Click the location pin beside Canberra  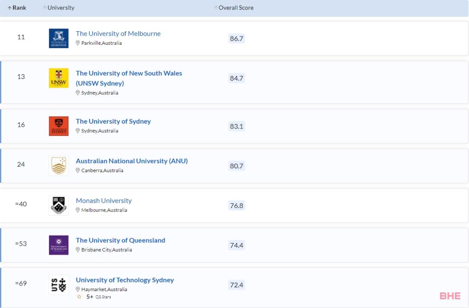point(78,170)
